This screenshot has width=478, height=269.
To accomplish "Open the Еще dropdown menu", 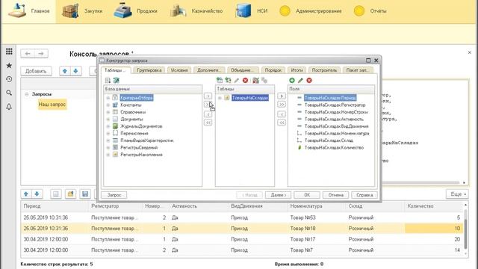I will [457, 194].
